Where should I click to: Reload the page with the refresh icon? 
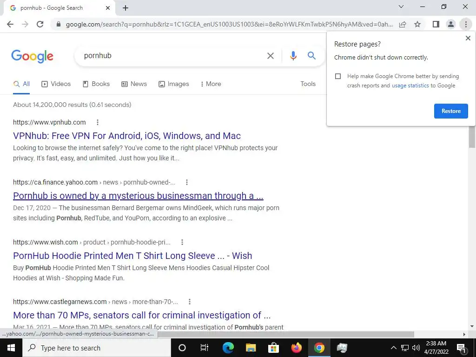point(40,24)
